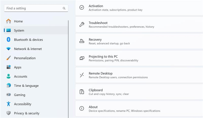Open Time & language settings
Viewport: 203px width, 118px height.
pyautogui.click(x=26, y=86)
